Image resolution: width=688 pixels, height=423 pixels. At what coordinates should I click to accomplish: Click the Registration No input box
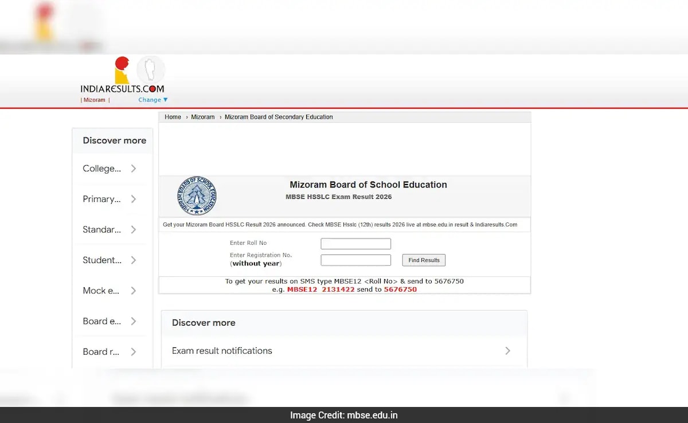(x=355, y=260)
